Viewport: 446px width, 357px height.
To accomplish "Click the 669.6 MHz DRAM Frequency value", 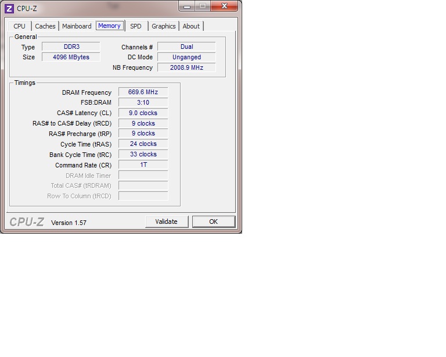I will point(143,92).
